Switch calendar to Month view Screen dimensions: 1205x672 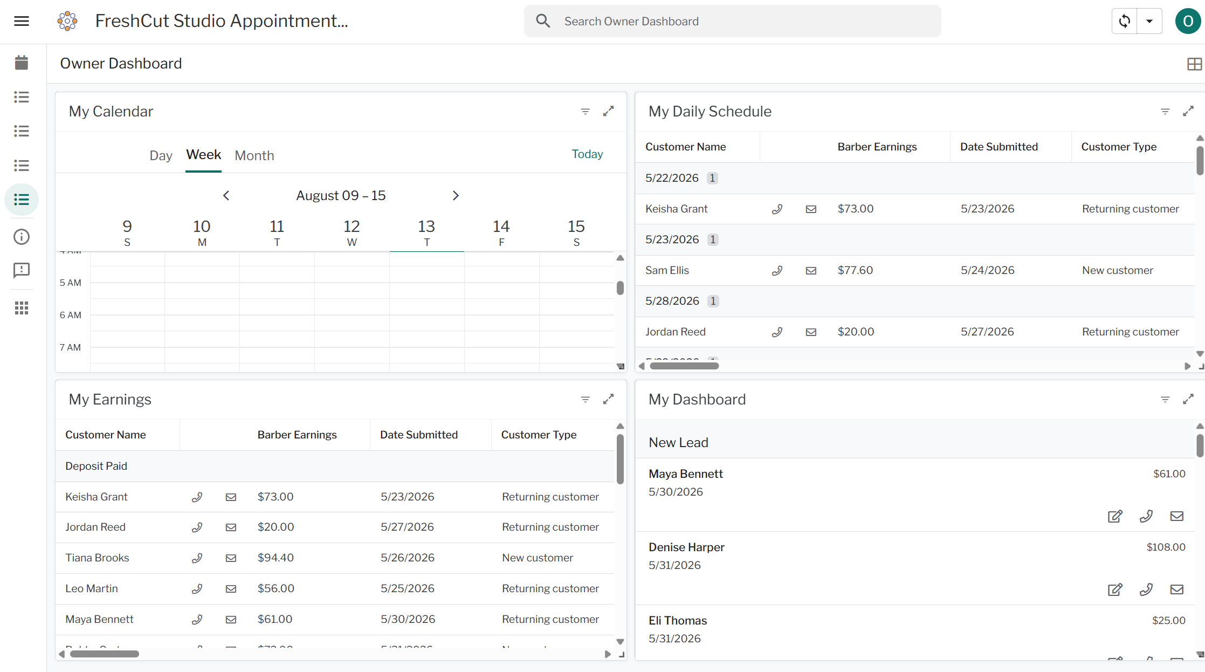click(254, 155)
